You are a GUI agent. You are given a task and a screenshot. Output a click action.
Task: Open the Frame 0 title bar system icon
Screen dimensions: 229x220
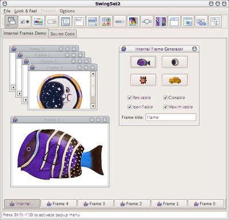(15, 120)
